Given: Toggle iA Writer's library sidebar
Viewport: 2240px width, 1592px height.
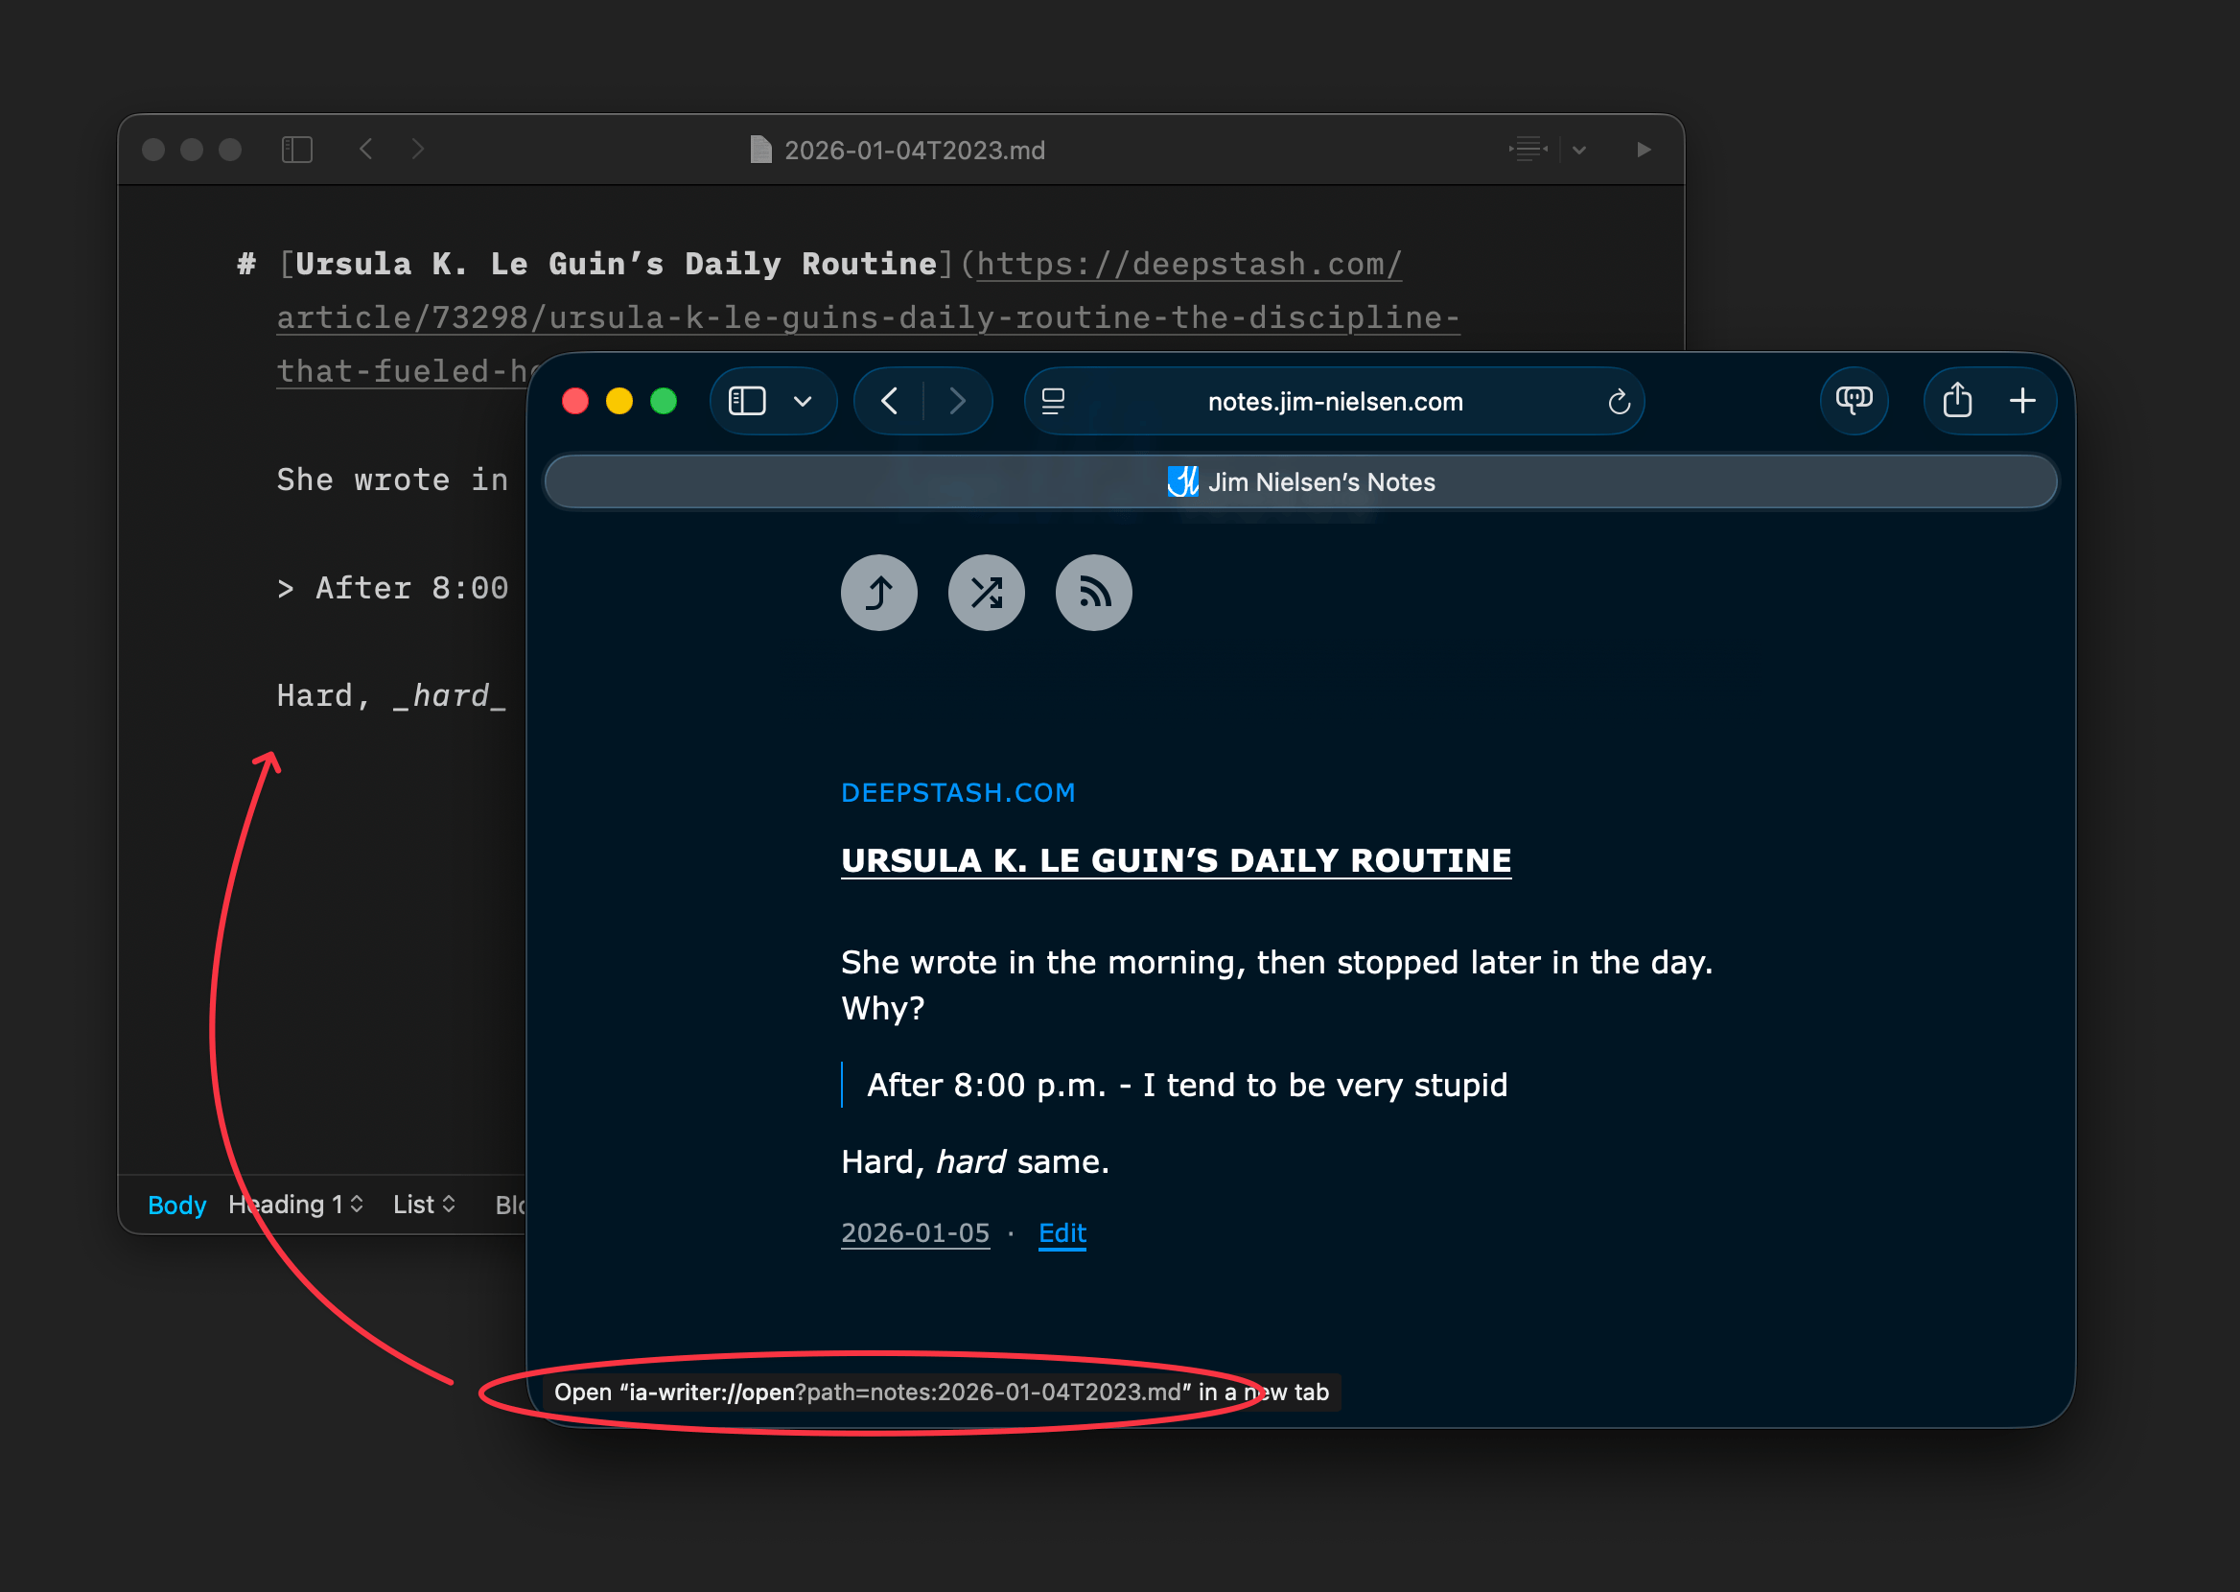Looking at the screenshot, I should point(299,149).
